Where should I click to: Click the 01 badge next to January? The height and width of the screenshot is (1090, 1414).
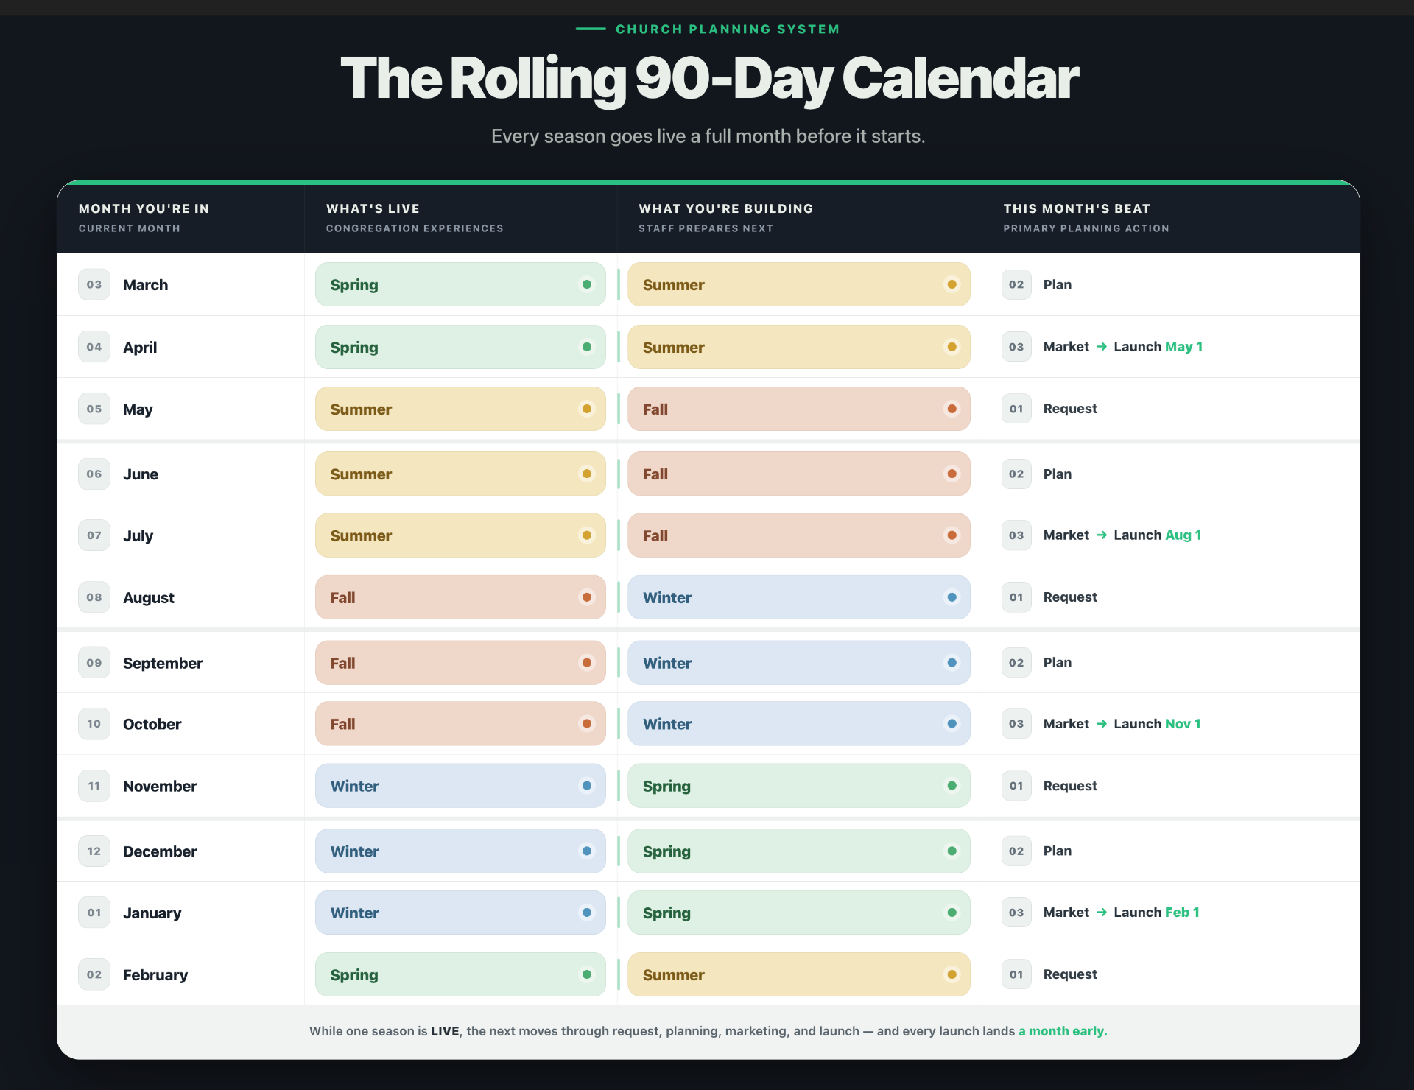[x=94, y=913]
